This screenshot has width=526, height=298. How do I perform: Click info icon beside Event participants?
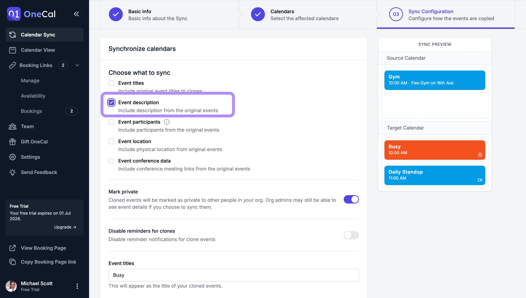point(167,122)
